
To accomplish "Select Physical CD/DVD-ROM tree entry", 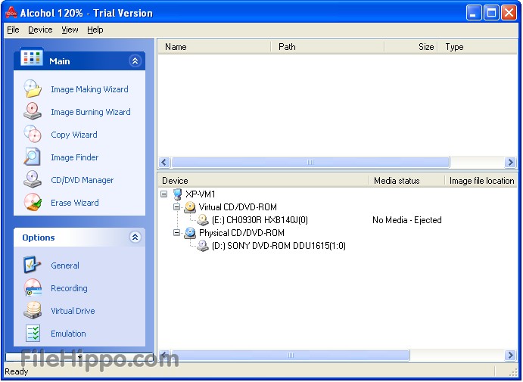I will [x=241, y=233].
